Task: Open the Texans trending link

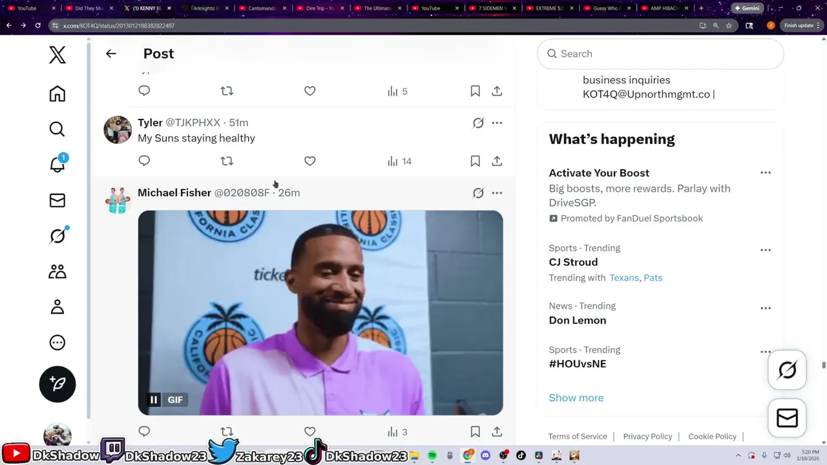Action: [623, 278]
